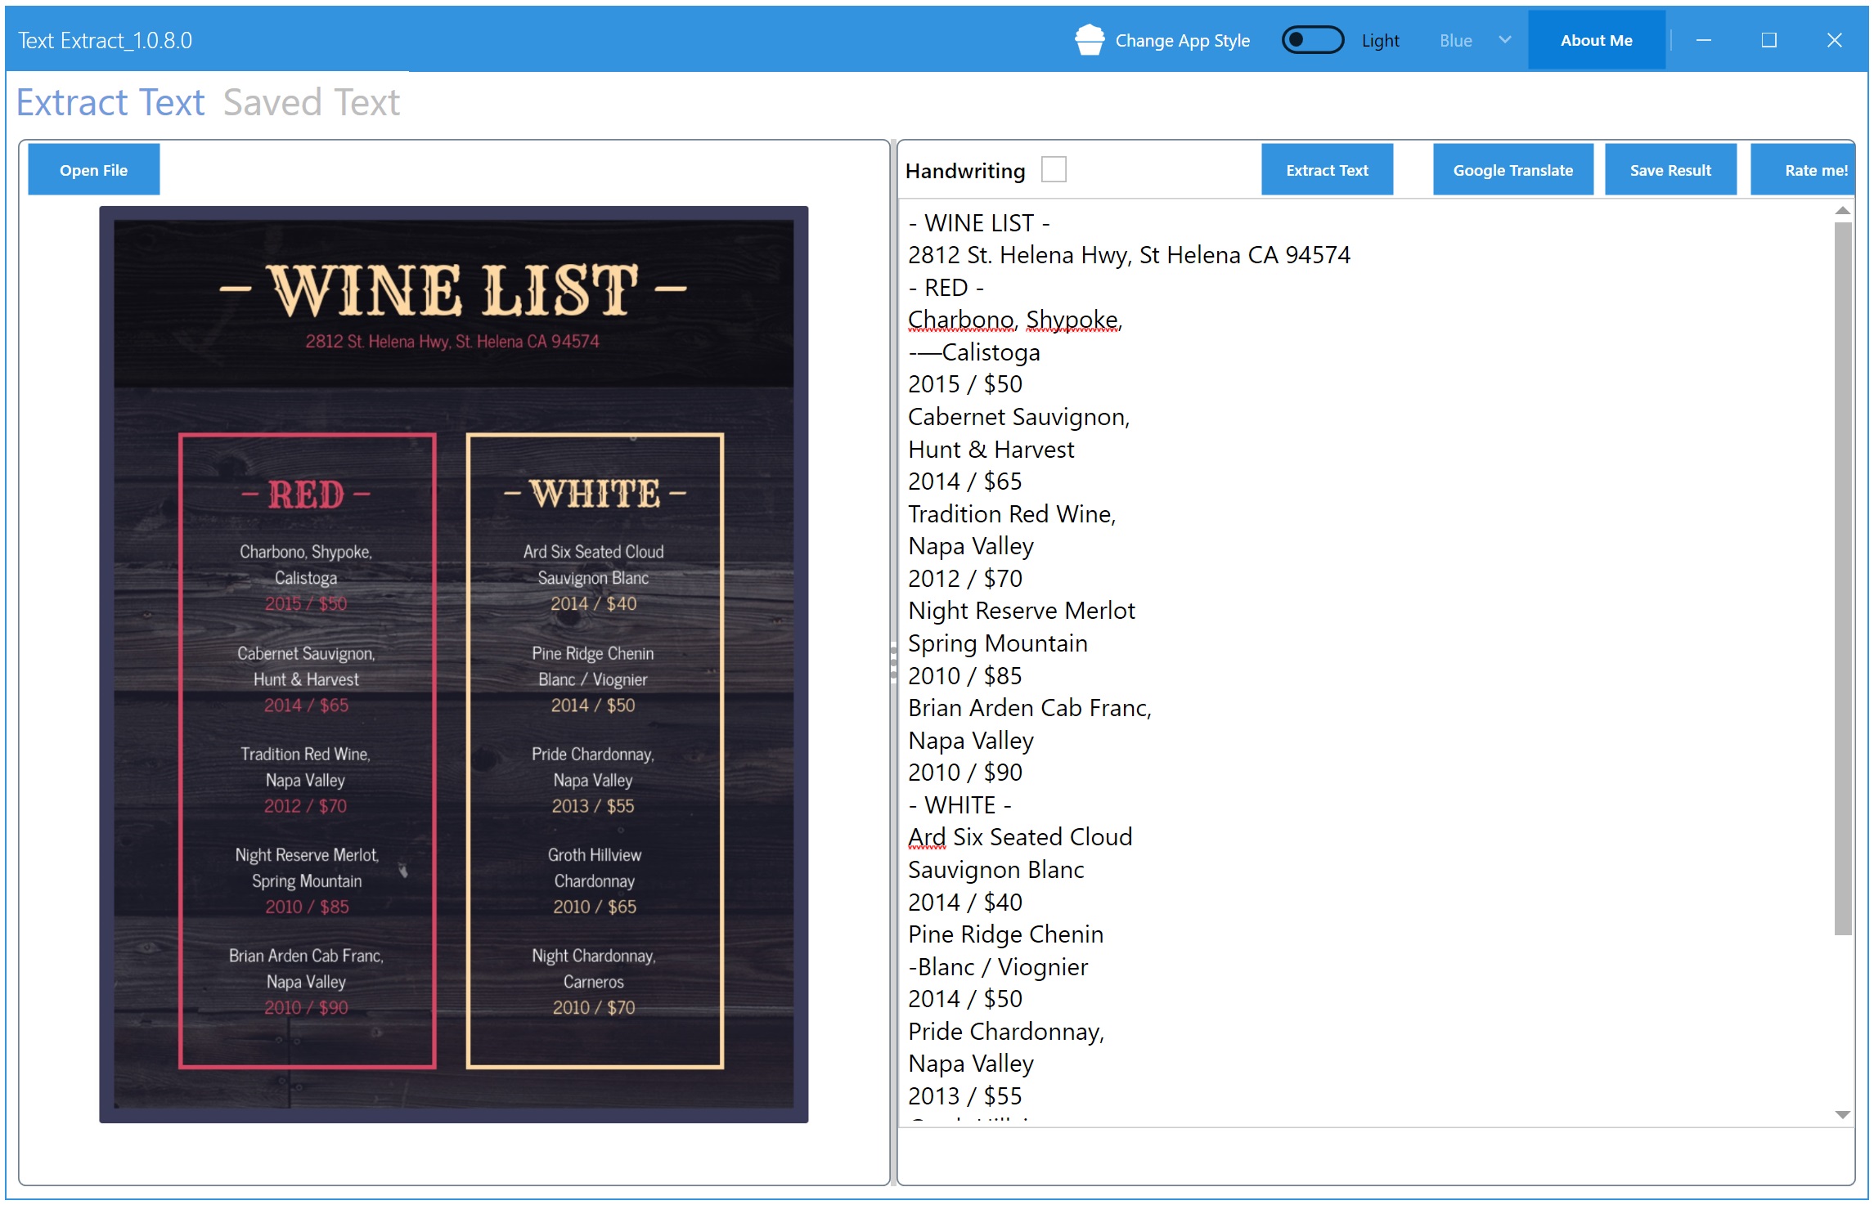Click the theme color dropdown chevron
The image size is (1874, 1205).
pos(1505,38)
